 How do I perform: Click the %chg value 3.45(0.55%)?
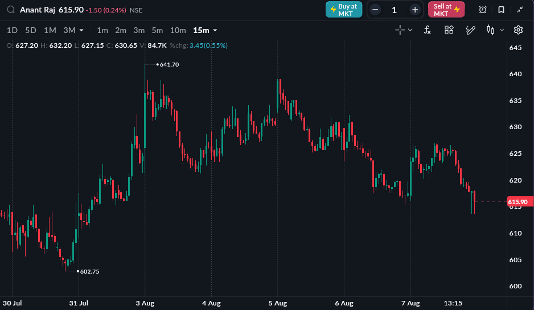pos(208,46)
